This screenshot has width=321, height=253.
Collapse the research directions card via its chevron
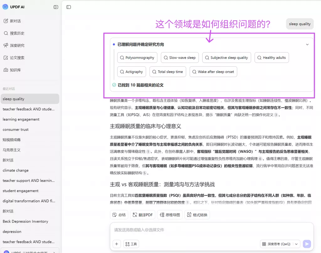[x=307, y=44]
